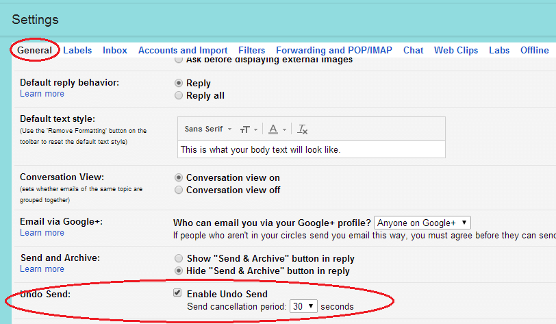
Task: Select Conversation view on
Action: click(179, 177)
